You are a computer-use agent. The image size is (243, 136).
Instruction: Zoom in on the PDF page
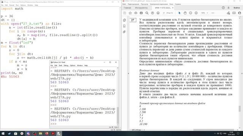(x=196, y=13)
